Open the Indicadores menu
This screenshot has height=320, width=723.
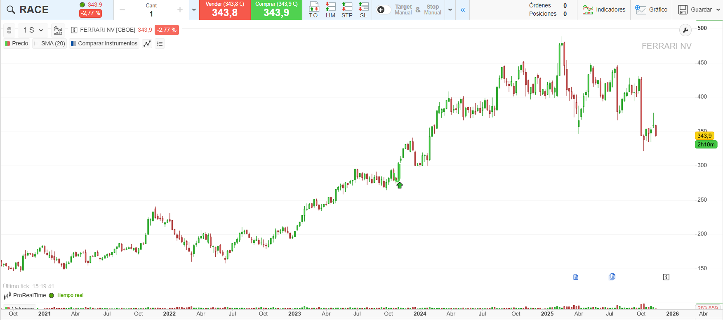(604, 10)
